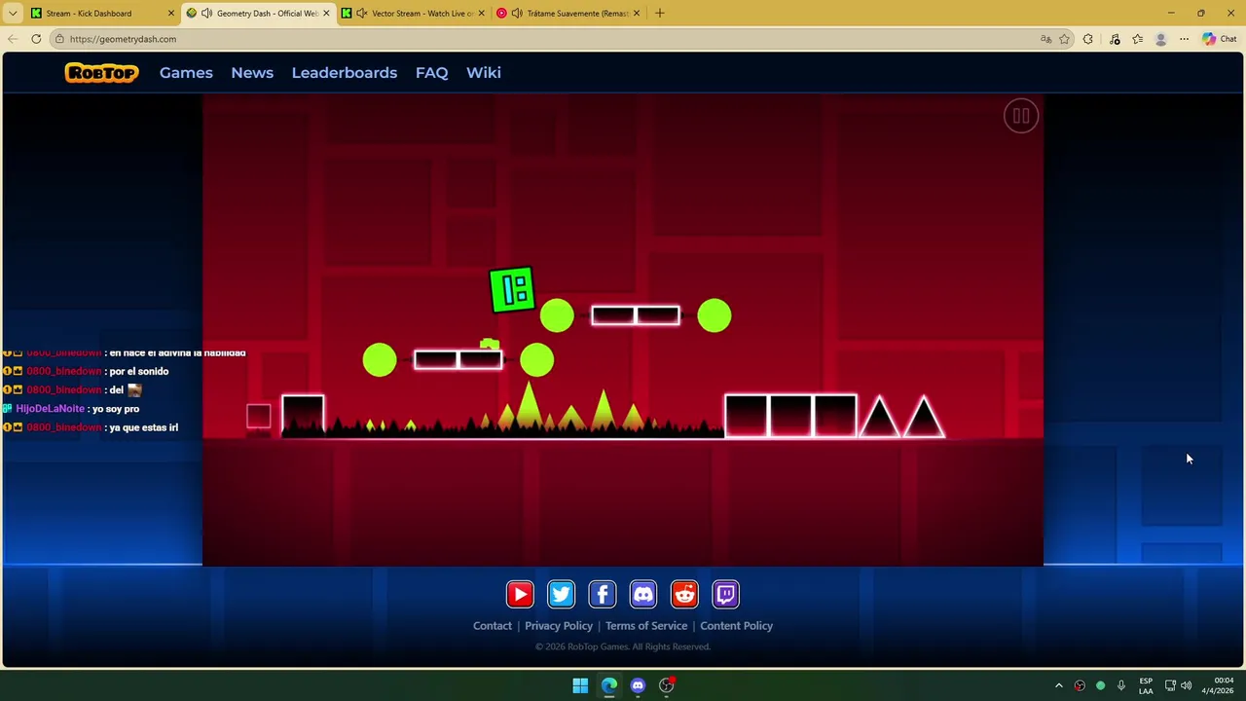Open Discord from the taskbar

point(638,685)
